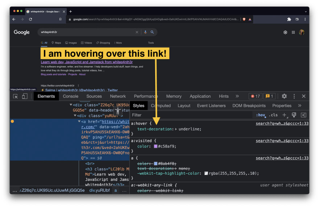Open DevTools customize three-dot menu
Screen dimensions: 319x207
click(x=294, y=96)
